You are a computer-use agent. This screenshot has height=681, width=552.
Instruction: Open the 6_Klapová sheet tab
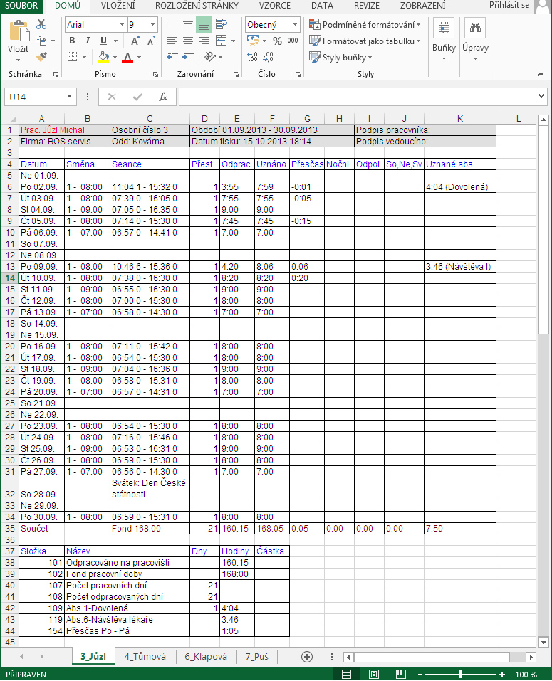206,656
